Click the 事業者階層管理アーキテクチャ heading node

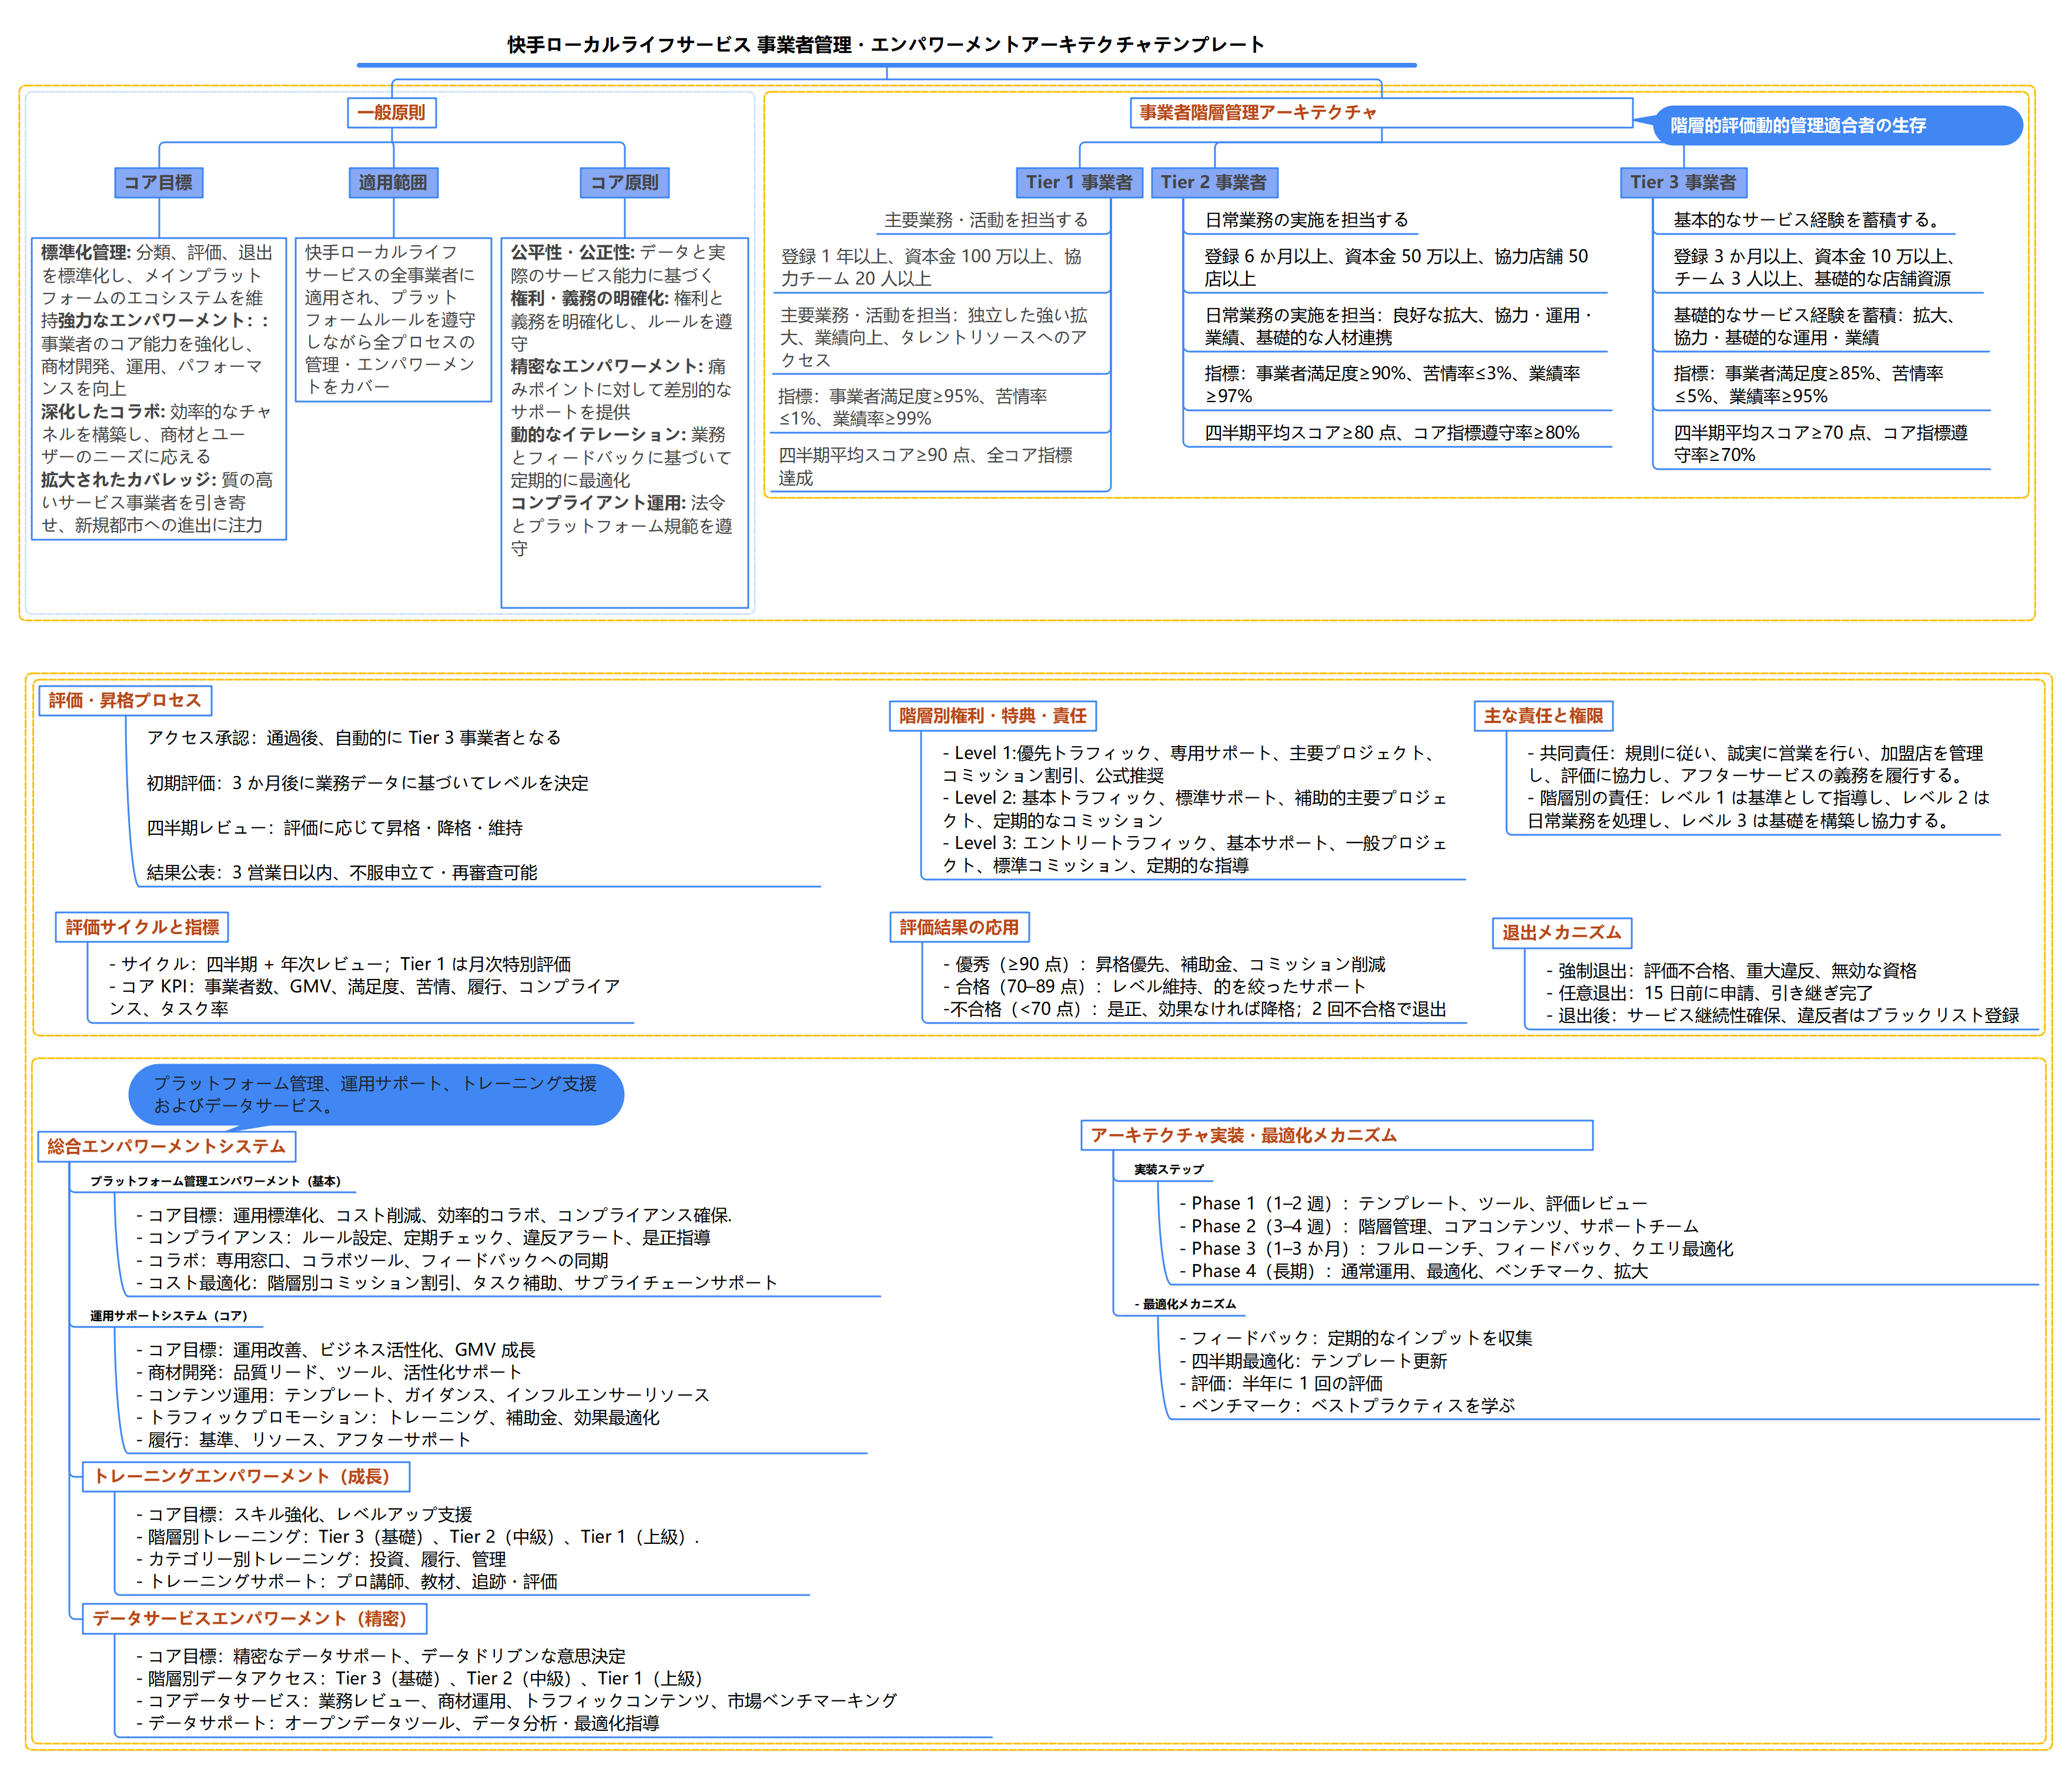pyautogui.click(x=1257, y=112)
